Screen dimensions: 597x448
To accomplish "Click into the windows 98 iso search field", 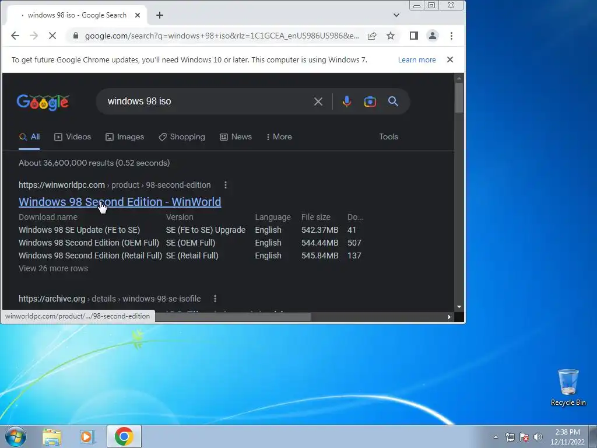I will pyautogui.click(x=206, y=101).
